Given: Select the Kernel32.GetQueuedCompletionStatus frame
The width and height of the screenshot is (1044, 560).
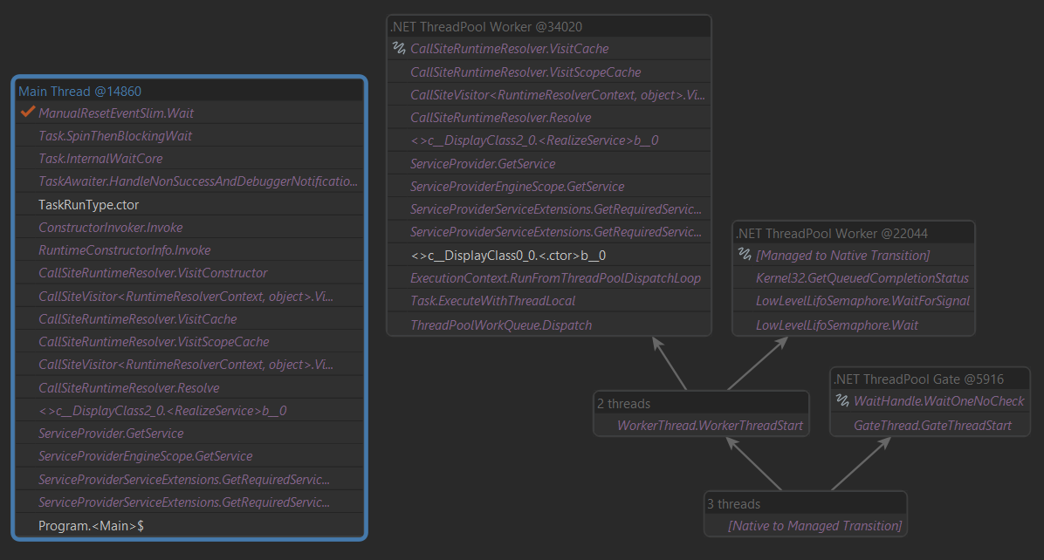Looking at the screenshot, I should [x=873, y=277].
